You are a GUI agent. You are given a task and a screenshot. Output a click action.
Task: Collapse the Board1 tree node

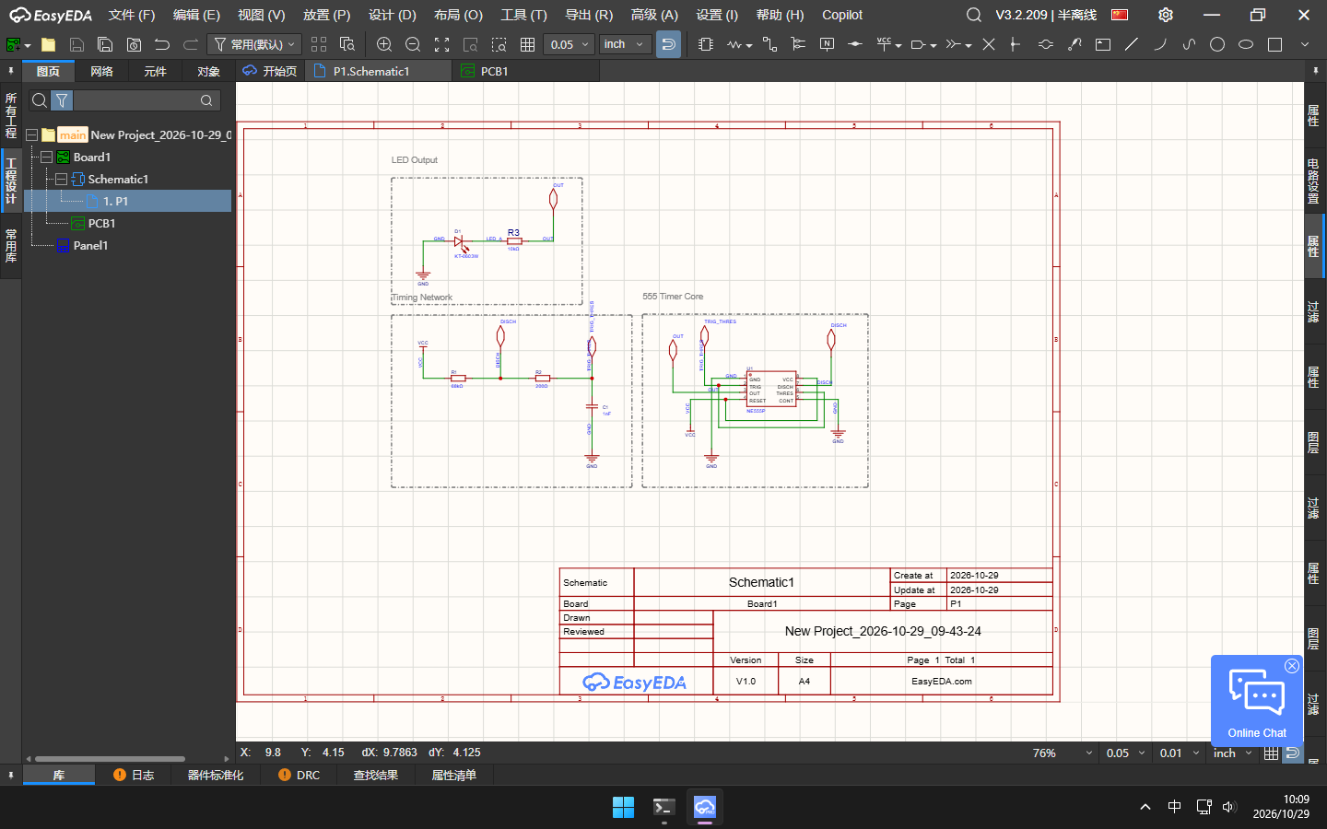pyautogui.click(x=46, y=158)
